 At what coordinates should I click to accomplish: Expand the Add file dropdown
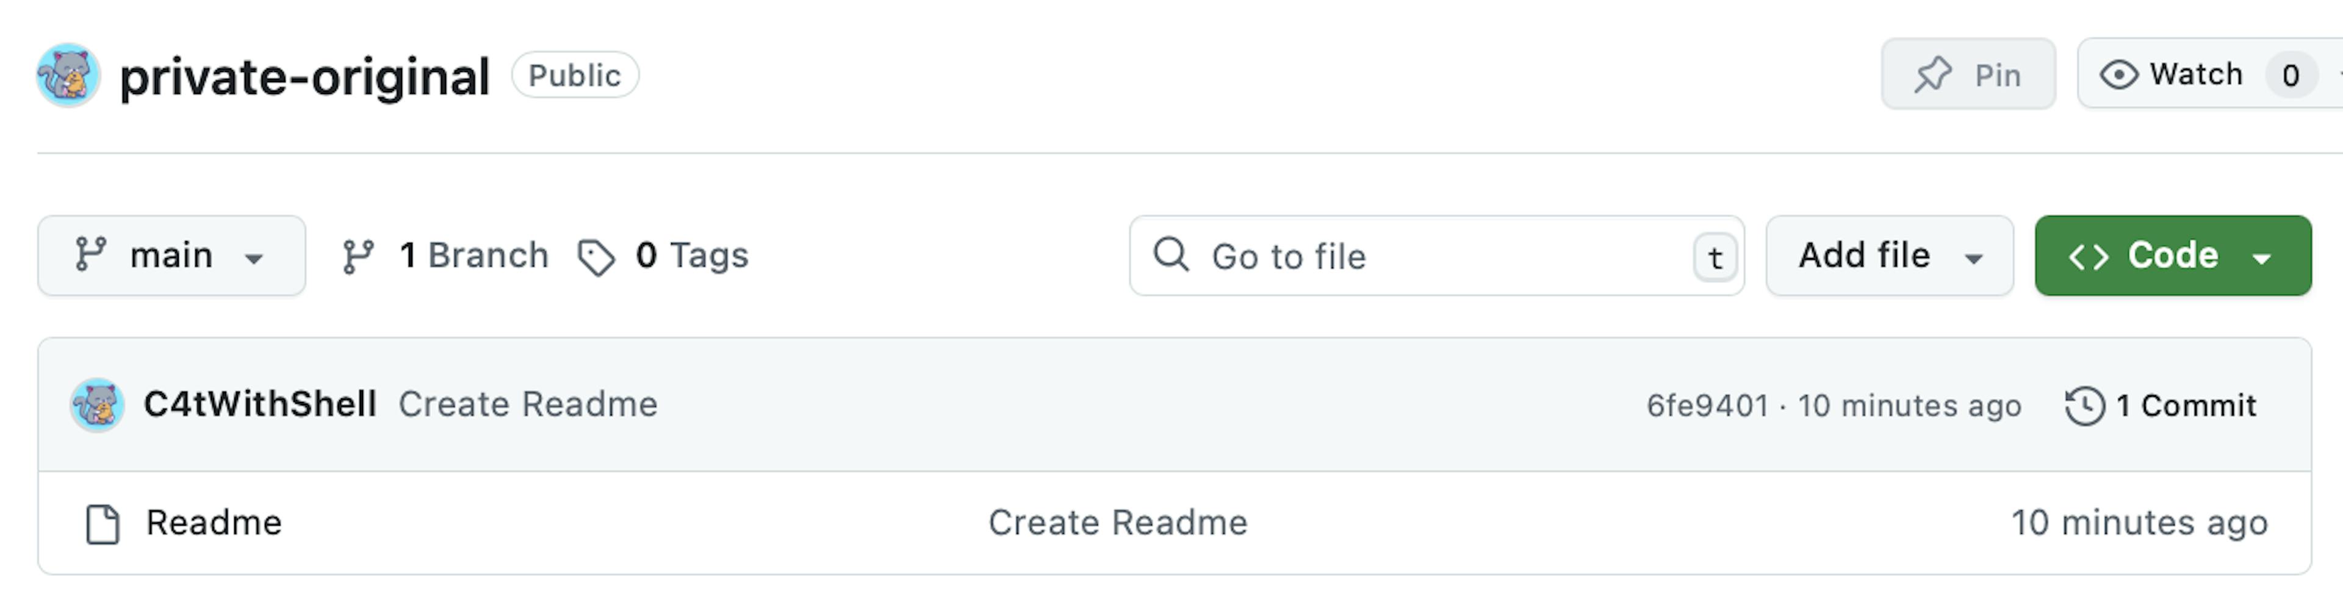pos(1889,256)
